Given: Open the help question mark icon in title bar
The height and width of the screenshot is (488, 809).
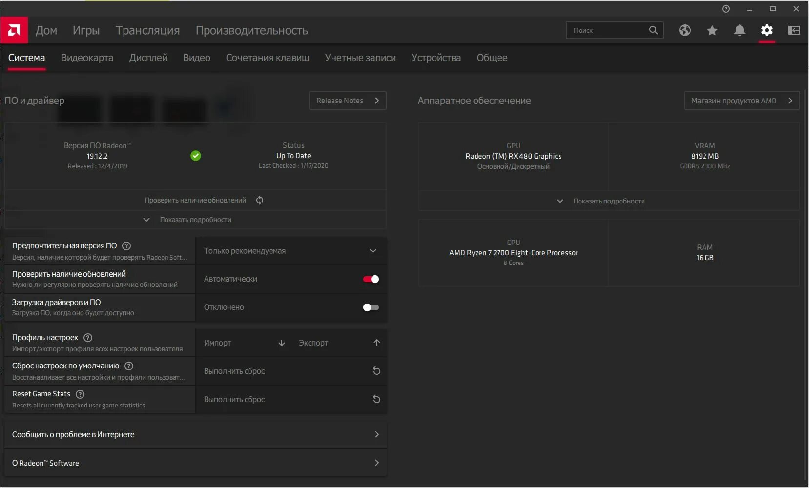Looking at the screenshot, I should coord(726,9).
